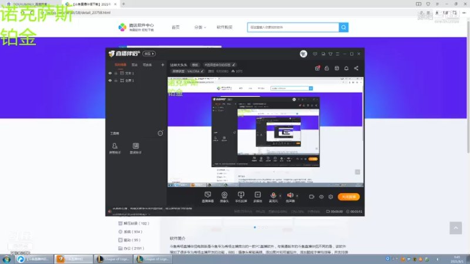Open the store box icon in room toolbar
This screenshot has height=264, width=470.
[x=337, y=68]
